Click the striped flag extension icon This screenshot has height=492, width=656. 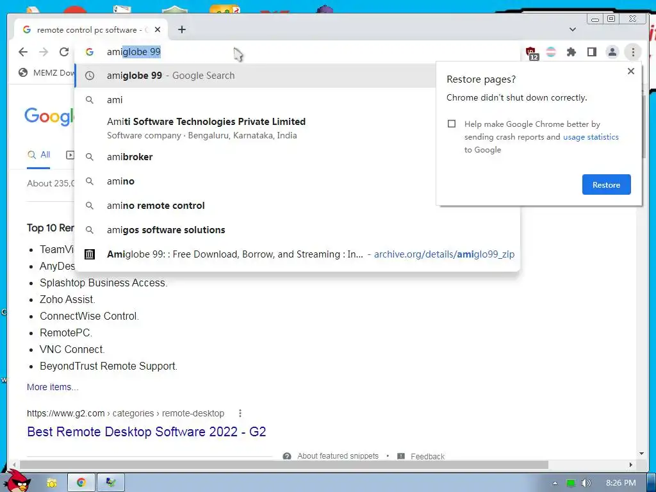[x=552, y=52]
